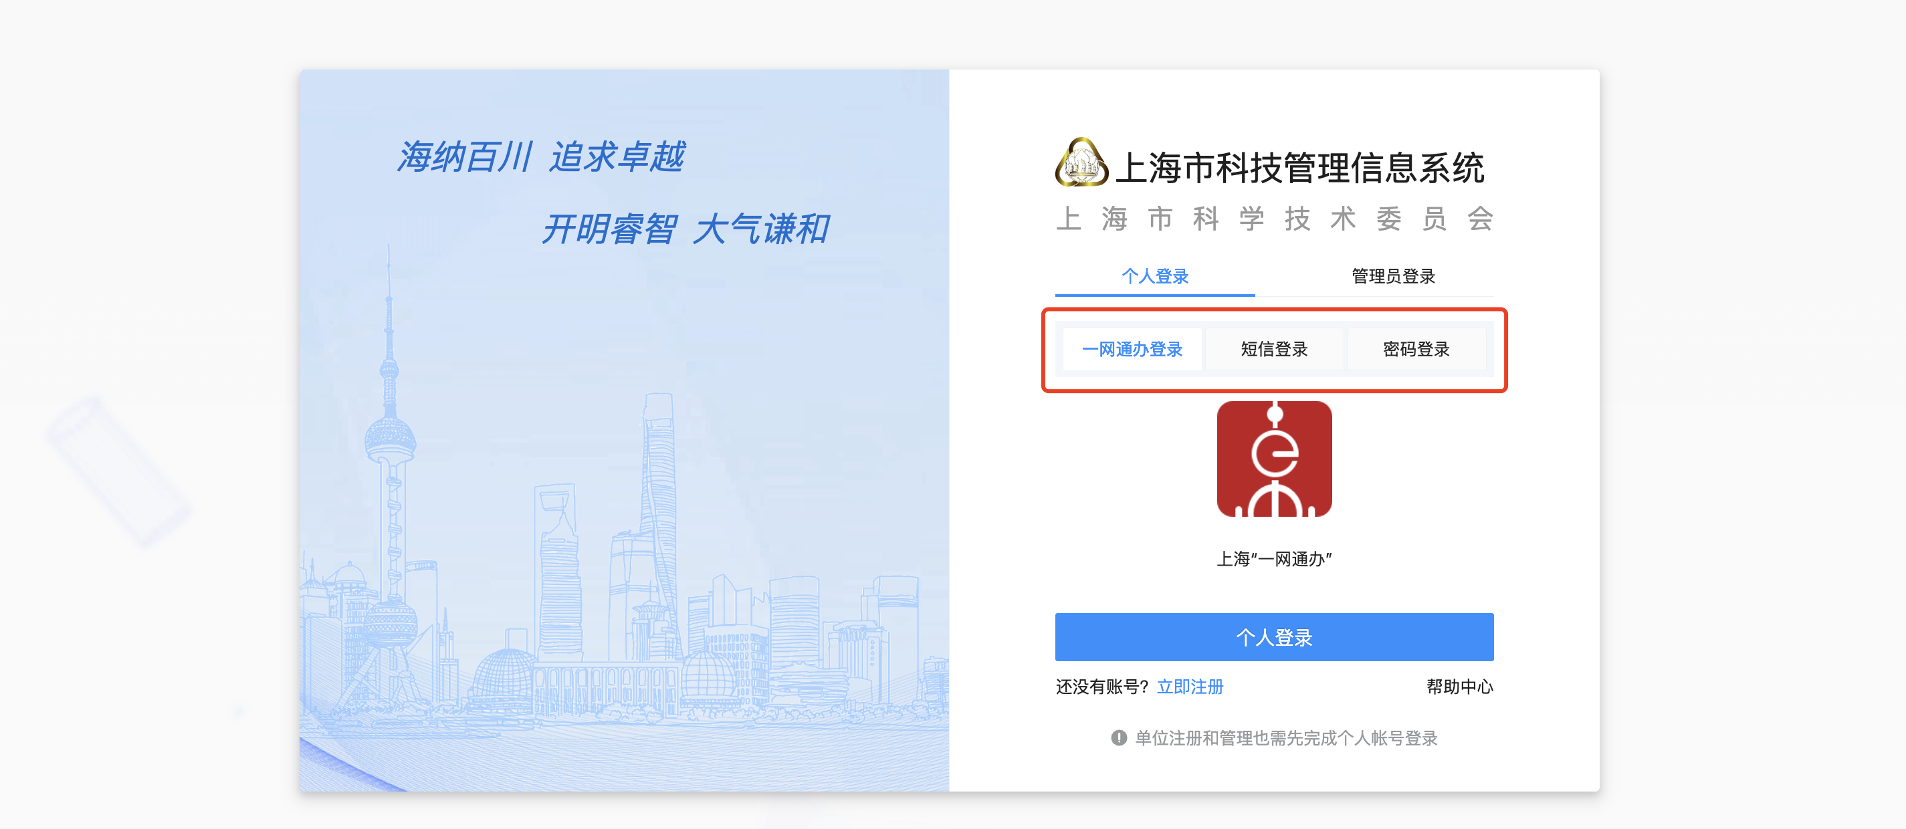Select the 密码登录 login method
1906x829 pixels.
point(1416,349)
